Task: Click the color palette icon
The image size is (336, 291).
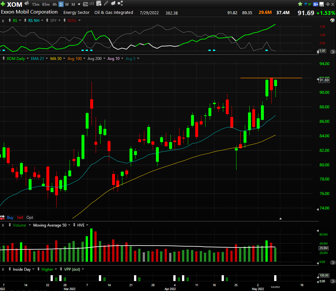Action: 332,20
